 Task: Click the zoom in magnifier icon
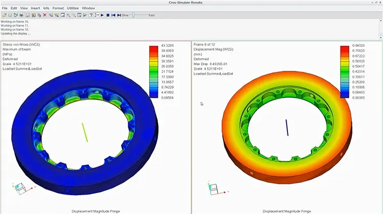tap(68, 15)
